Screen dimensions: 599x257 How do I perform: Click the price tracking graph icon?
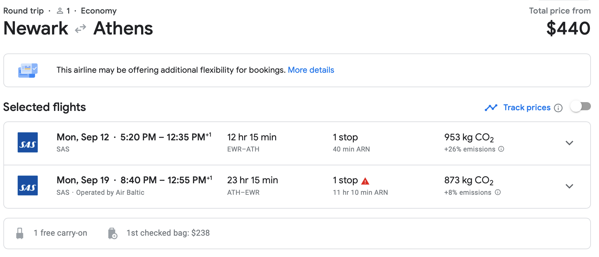(x=491, y=108)
